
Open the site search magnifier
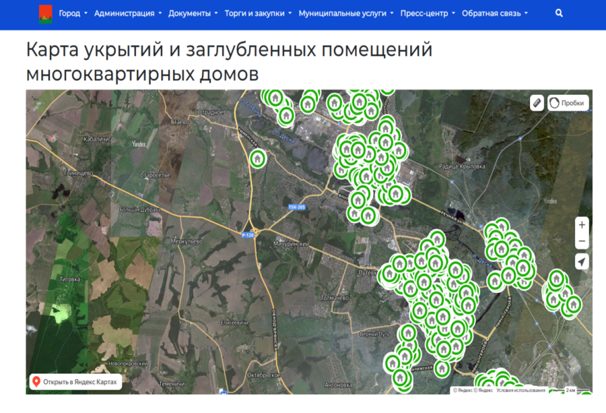[558, 12]
